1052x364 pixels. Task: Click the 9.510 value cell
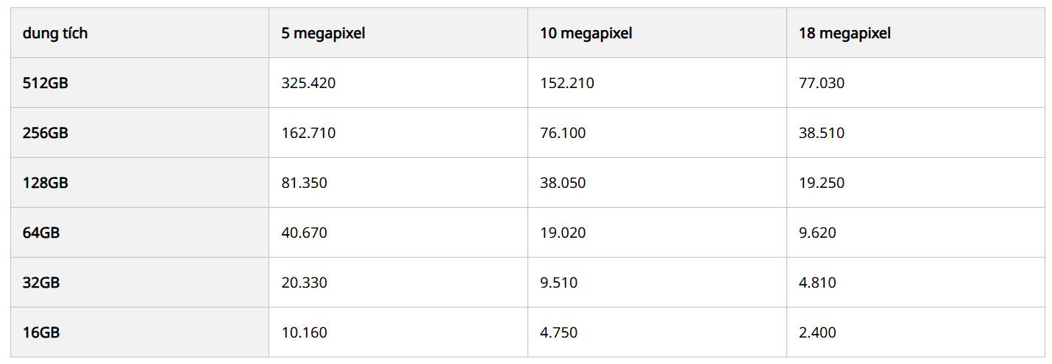(x=558, y=283)
